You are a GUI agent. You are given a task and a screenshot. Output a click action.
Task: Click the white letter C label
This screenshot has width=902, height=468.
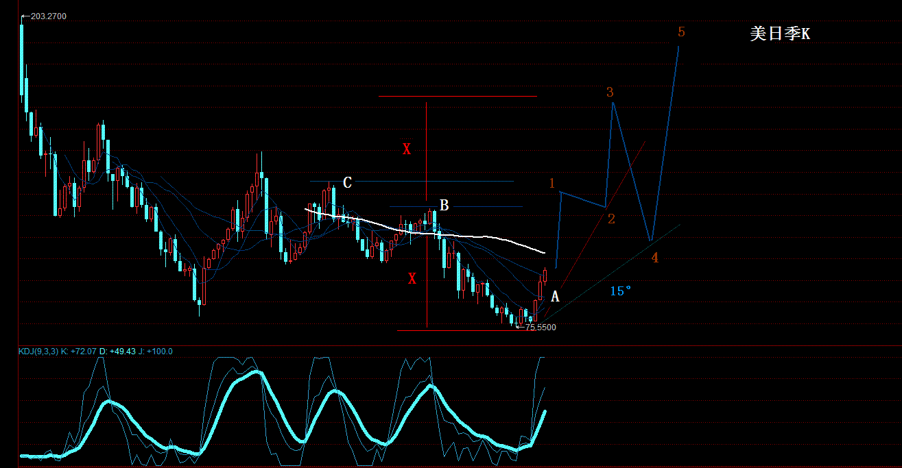point(347,182)
